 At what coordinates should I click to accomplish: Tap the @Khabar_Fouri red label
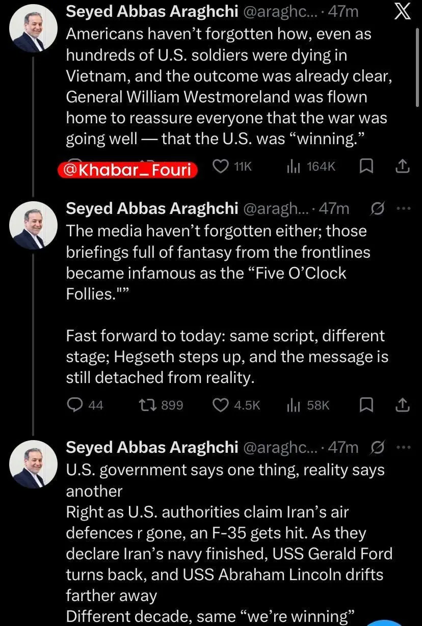tap(127, 170)
